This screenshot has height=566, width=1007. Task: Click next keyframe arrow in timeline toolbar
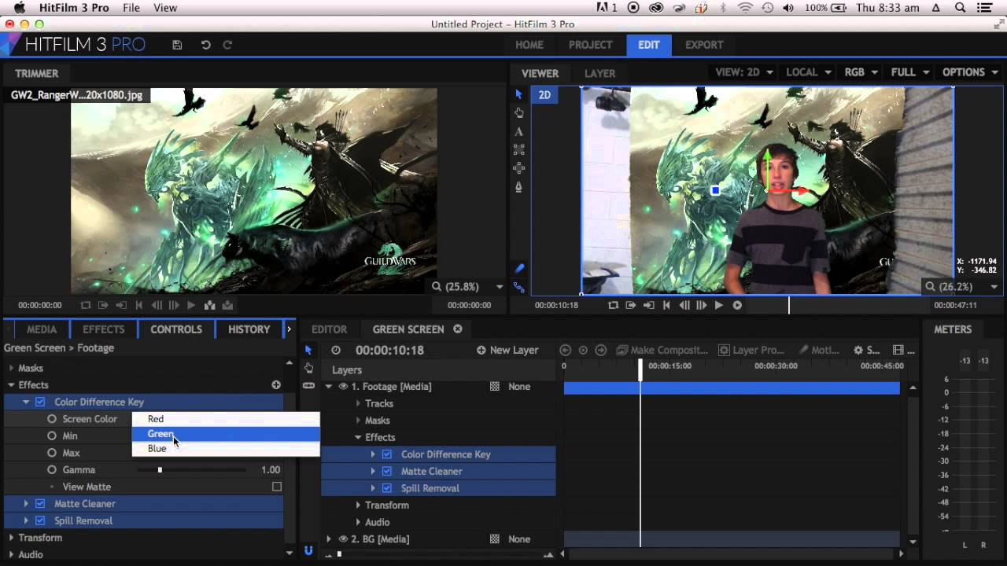point(601,350)
